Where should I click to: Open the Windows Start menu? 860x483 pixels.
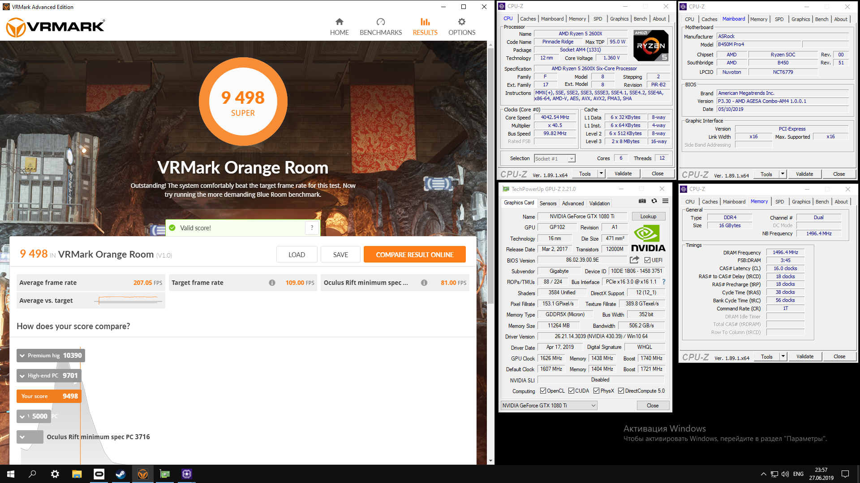[11, 474]
